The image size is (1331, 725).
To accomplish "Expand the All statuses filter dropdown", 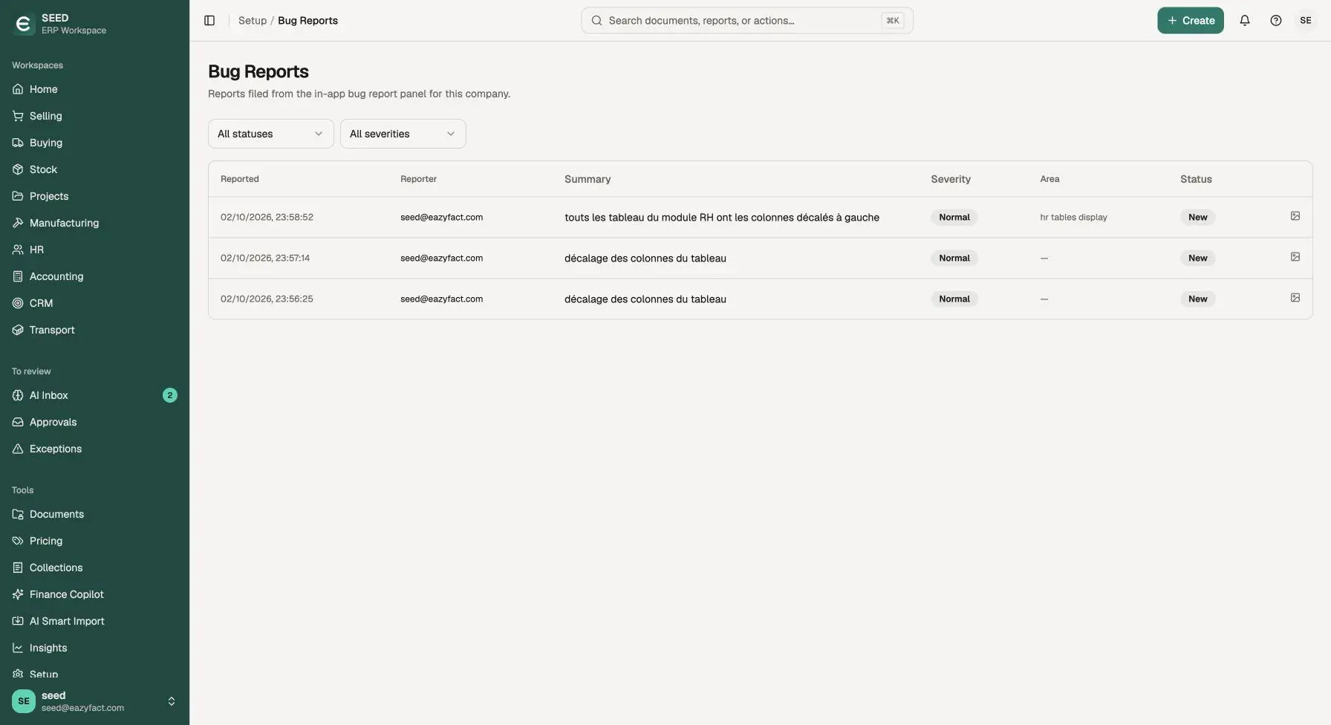I will point(271,134).
